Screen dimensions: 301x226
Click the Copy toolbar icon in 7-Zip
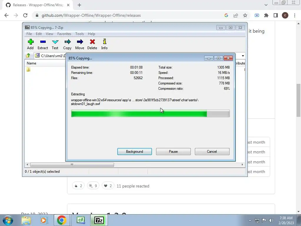pyautogui.click(x=67, y=44)
